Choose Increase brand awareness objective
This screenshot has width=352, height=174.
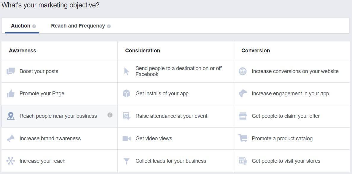point(60,138)
